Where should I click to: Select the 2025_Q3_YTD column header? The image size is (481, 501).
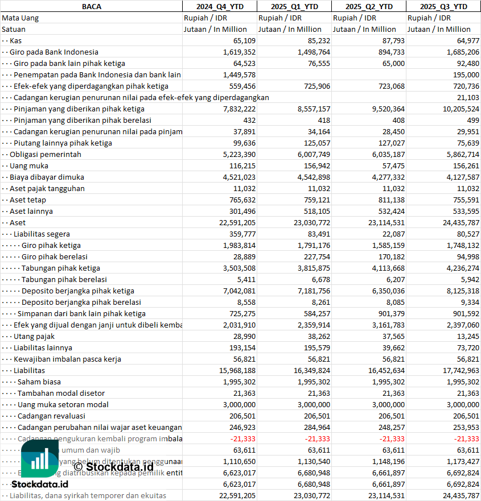pos(443,6)
